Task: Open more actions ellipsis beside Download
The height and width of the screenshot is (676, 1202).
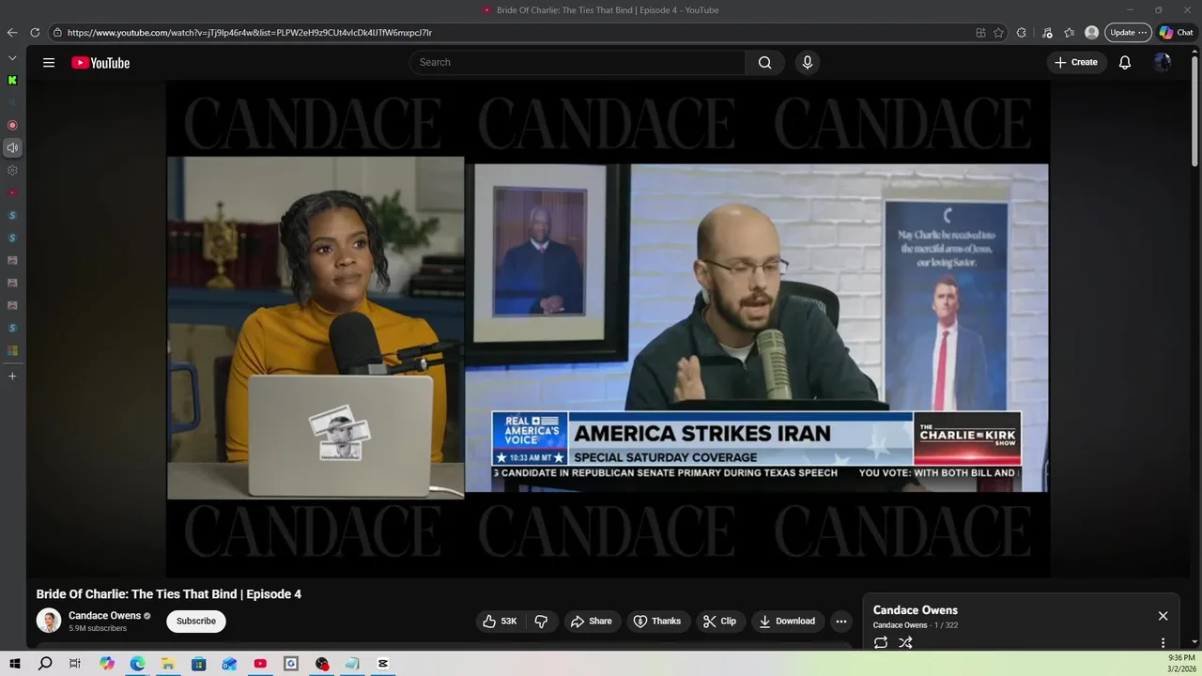Action: tap(841, 621)
